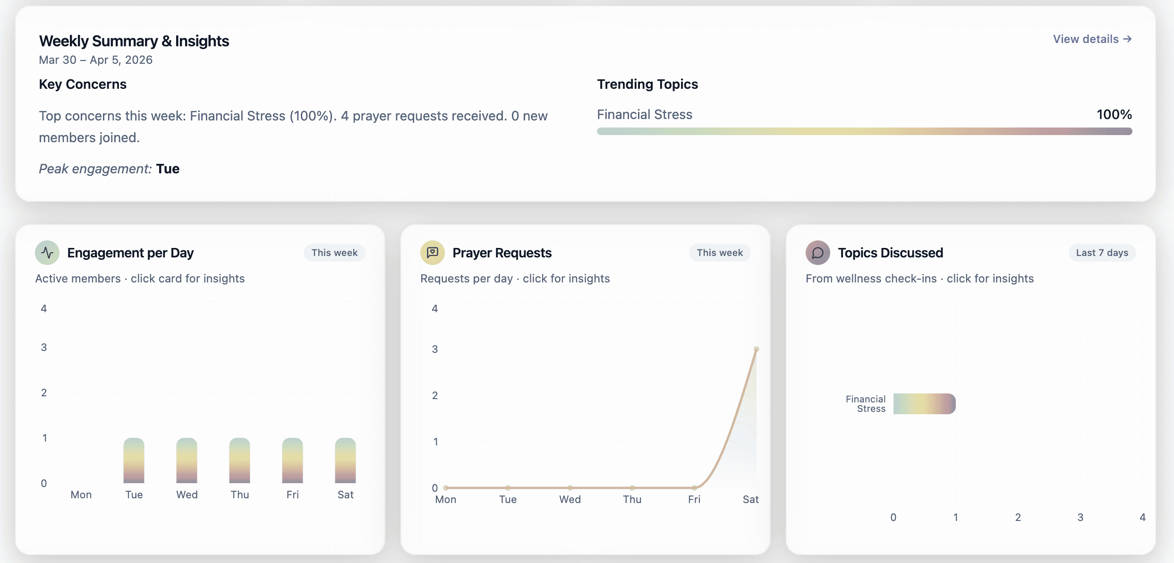The width and height of the screenshot is (1174, 563).
Task: Click the Sat data point on Prayer Requests line
Action: pyautogui.click(x=756, y=349)
